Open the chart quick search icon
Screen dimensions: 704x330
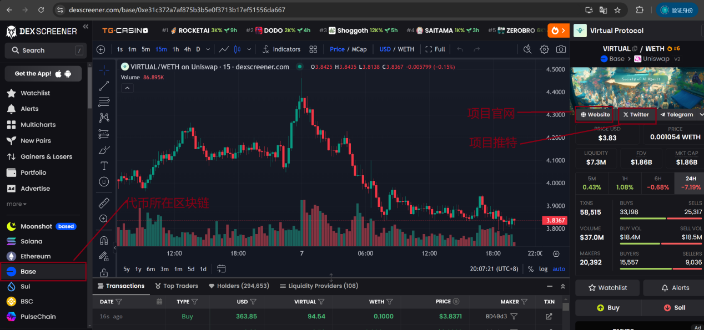527,49
